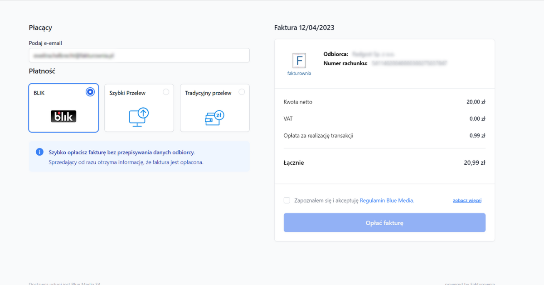The width and height of the screenshot is (544, 285).
Task: Click the blue info icon in notice
Action: pos(39,152)
